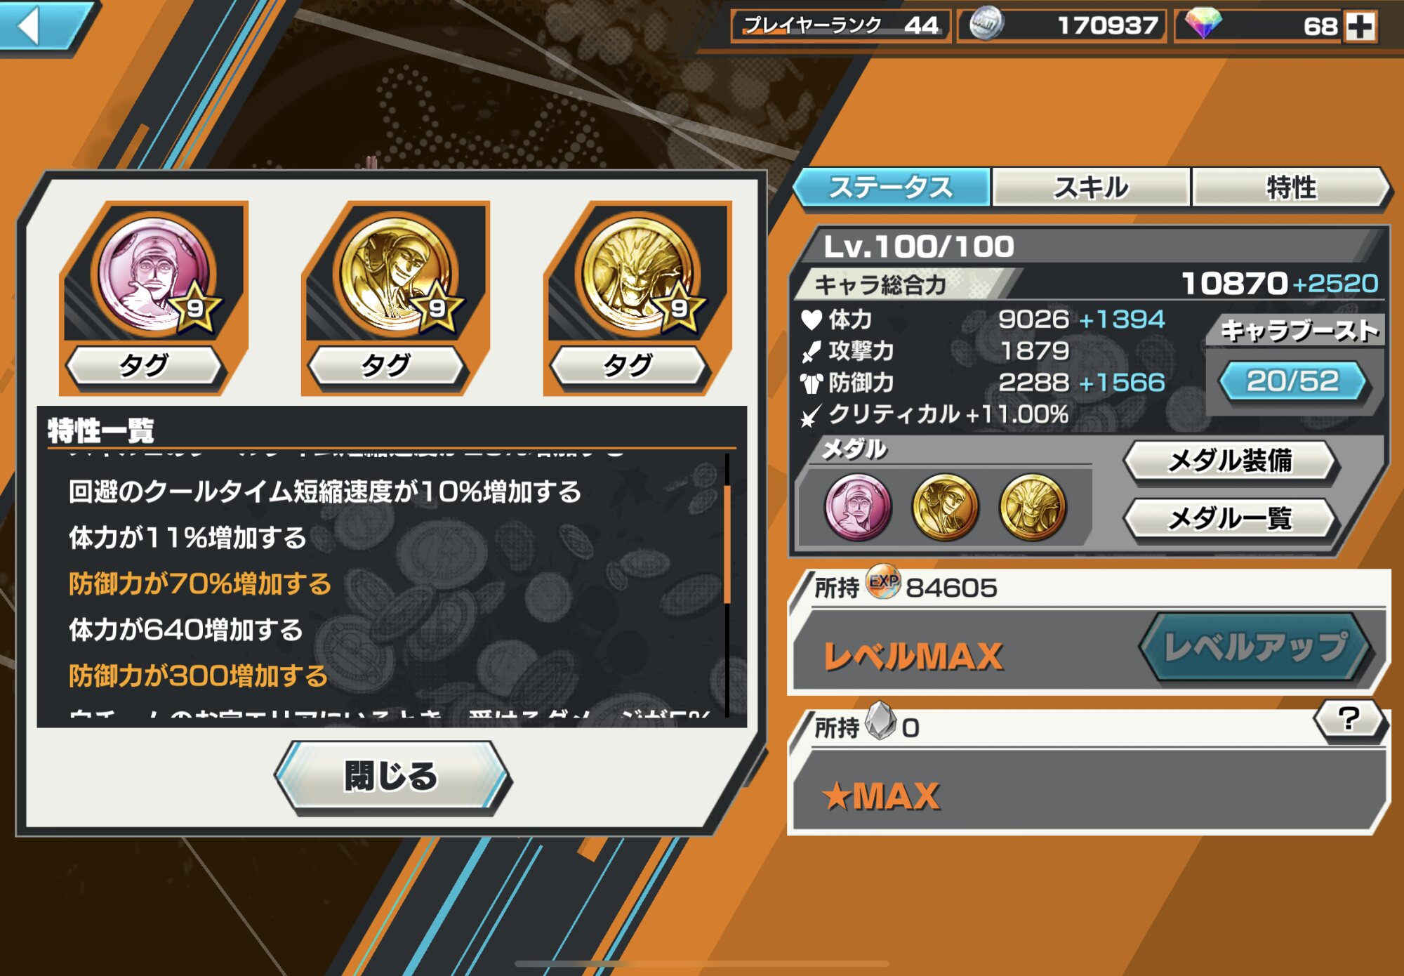Tap the silver coin currency icon
This screenshot has width=1404, height=976.
point(986,25)
